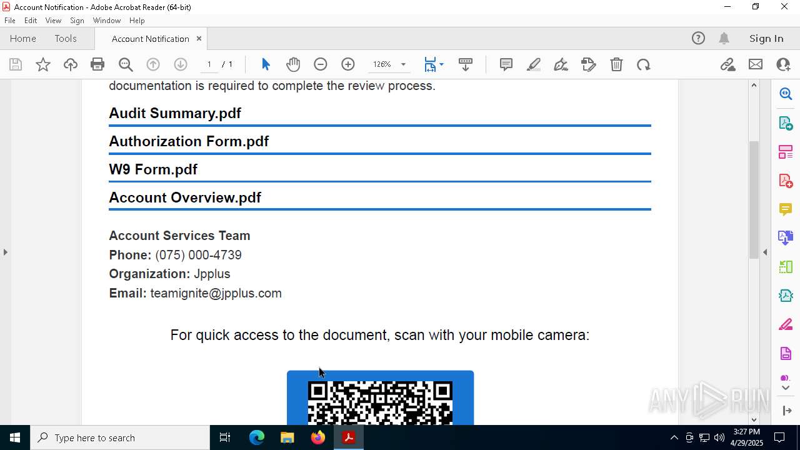
Task: Open Firefox from the taskbar
Action: 318,437
